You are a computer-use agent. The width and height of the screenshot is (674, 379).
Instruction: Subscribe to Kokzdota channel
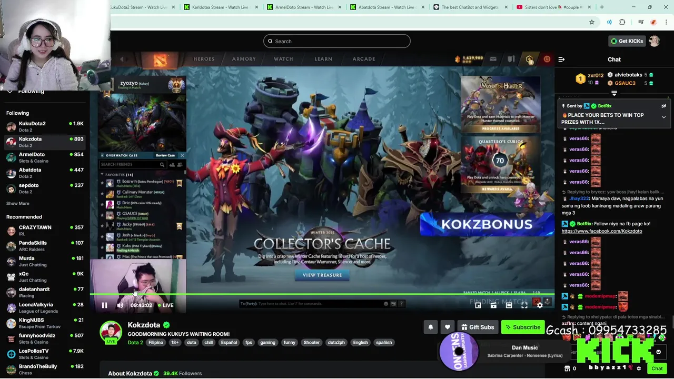(x=523, y=327)
